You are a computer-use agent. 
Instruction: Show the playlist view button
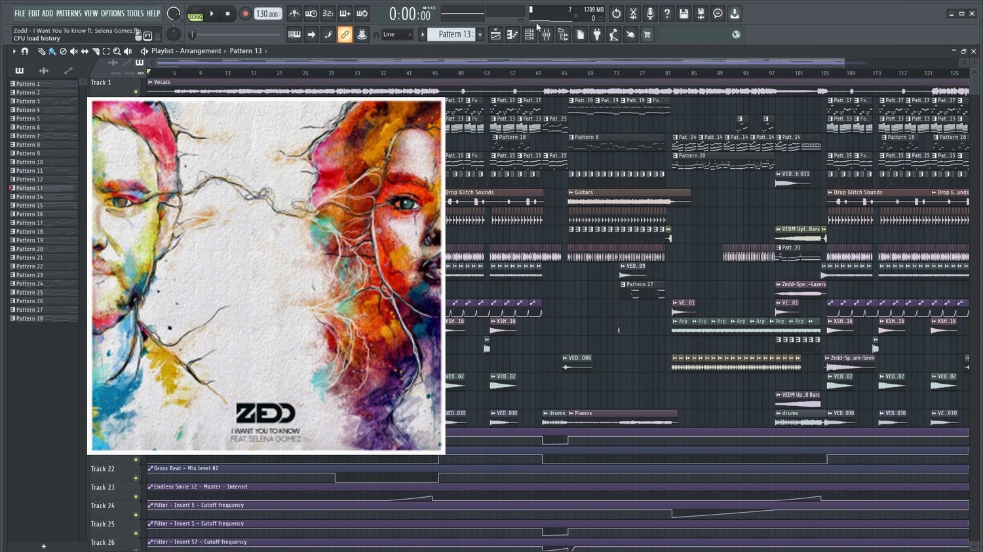[495, 35]
